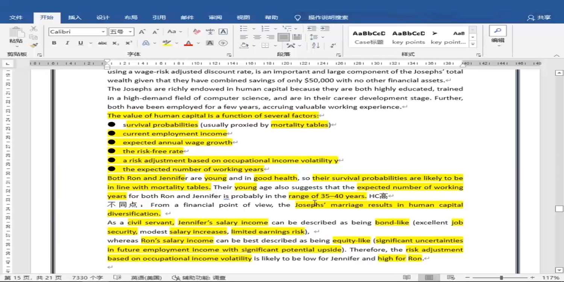The width and height of the screenshot is (564, 282).
Task: Click the 共享 share button
Action: pyautogui.click(x=539, y=18)
